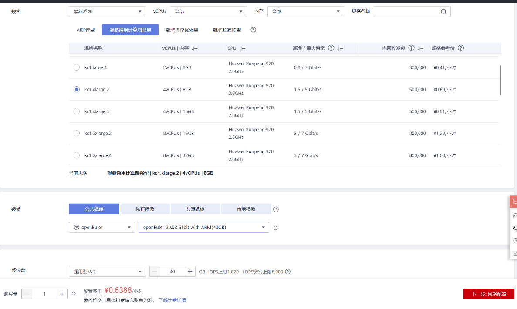Image resolution: width=517 pixels, height=309 pixels.
Task: Click the spec table vertical scrollbar
Action: (500, 80)
